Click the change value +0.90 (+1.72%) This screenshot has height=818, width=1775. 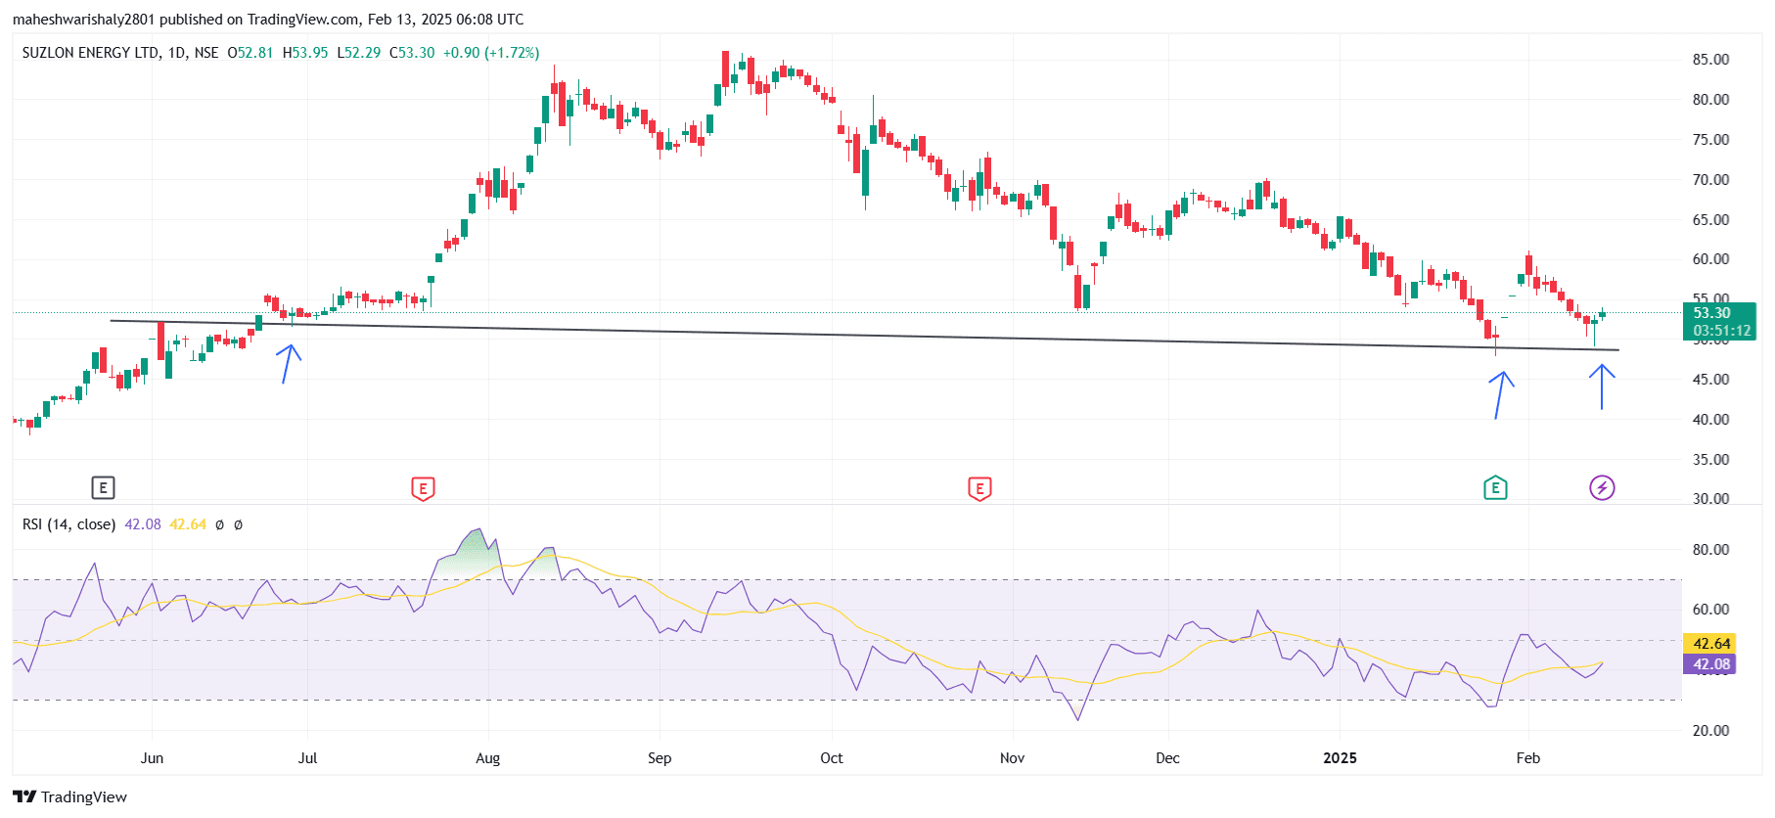[491, 53]
